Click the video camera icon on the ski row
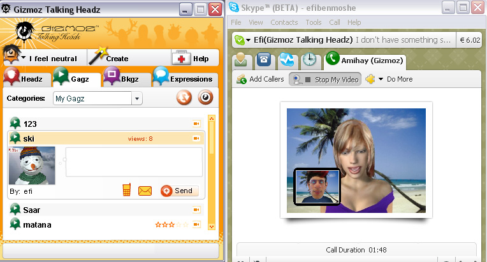 [x=196, y=138]
